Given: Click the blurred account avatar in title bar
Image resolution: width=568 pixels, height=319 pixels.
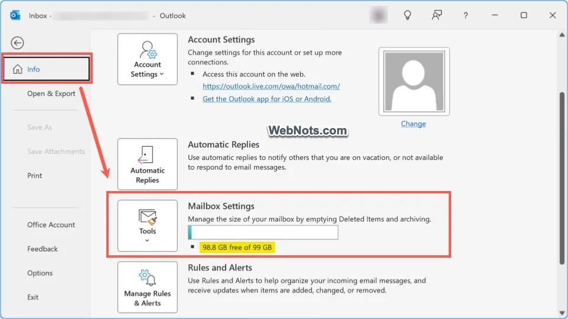Looking at the screenshot, I should coord(377,15).
